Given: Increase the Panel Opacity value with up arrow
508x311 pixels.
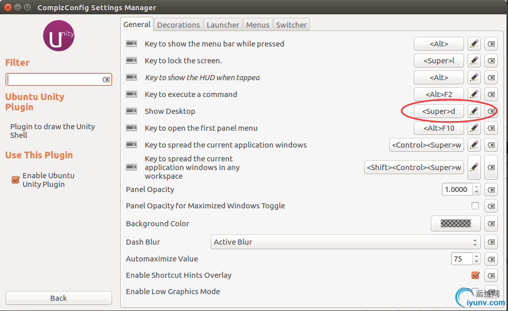Looking at the screenshot, I should 477,186.
